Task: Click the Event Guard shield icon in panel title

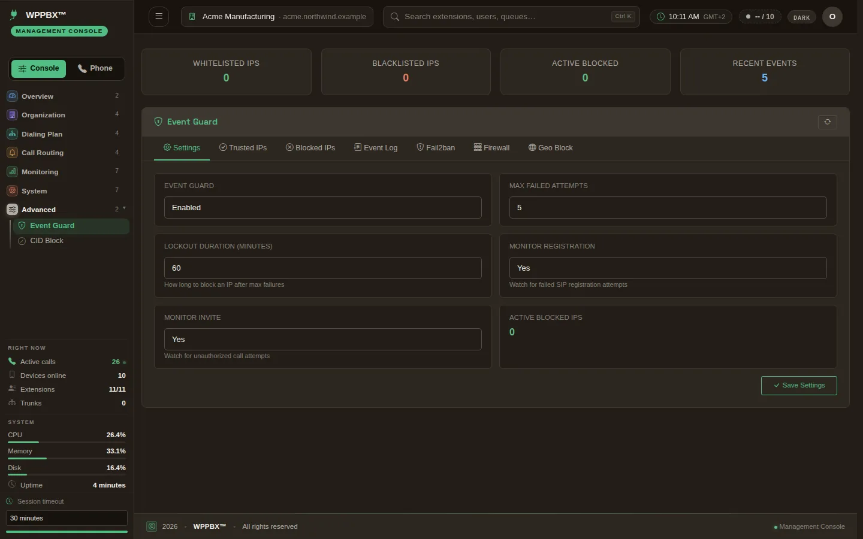Action: 158,122
